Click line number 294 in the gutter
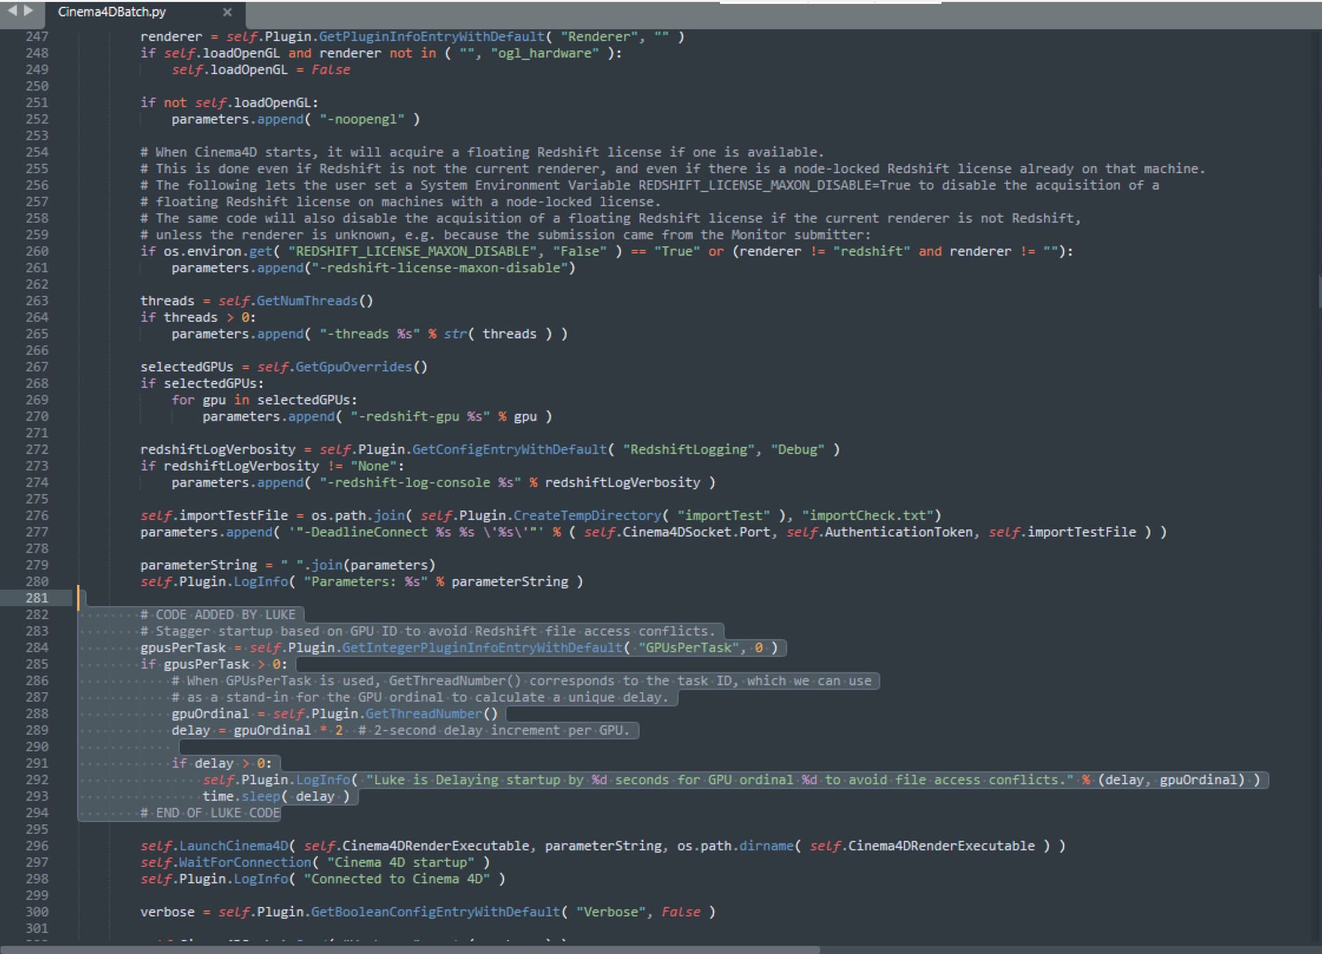Image resolution: width=1322 pixels, height=954 pixels. 36,813
